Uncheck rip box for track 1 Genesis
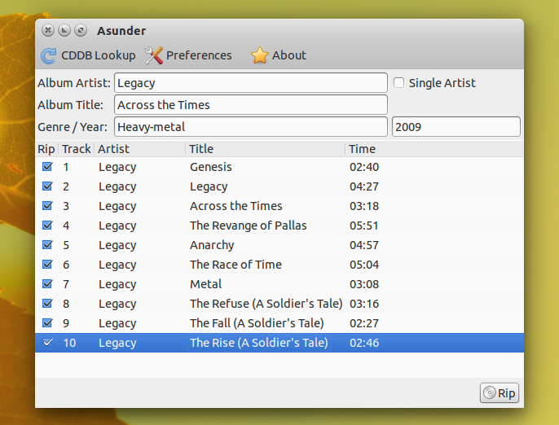Viewport: 559px width, 425px height. pos(47,167)
